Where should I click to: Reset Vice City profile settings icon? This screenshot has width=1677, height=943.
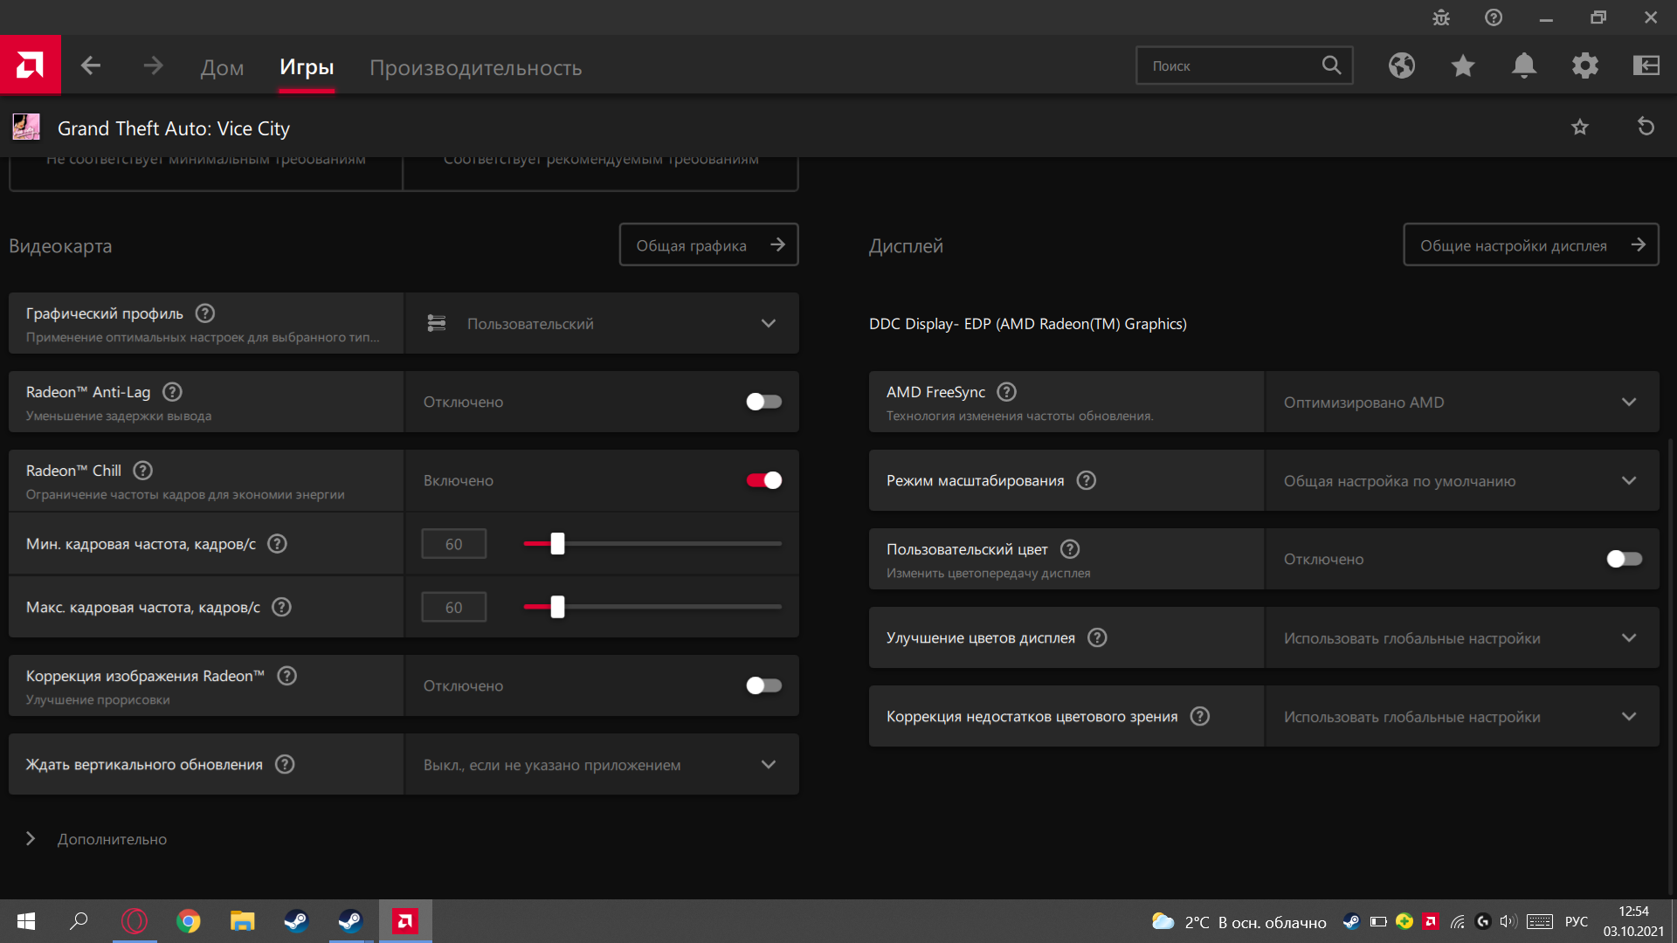[1646, 127]
